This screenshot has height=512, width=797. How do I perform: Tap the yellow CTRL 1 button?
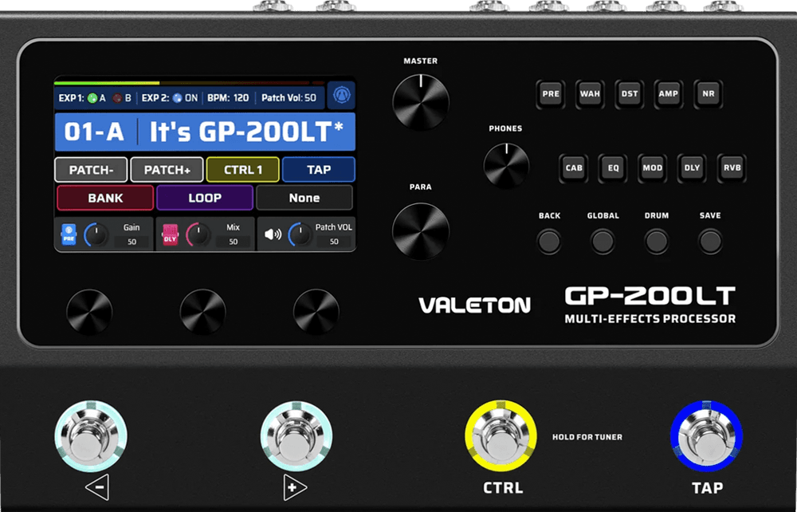[x=243, y=170]
